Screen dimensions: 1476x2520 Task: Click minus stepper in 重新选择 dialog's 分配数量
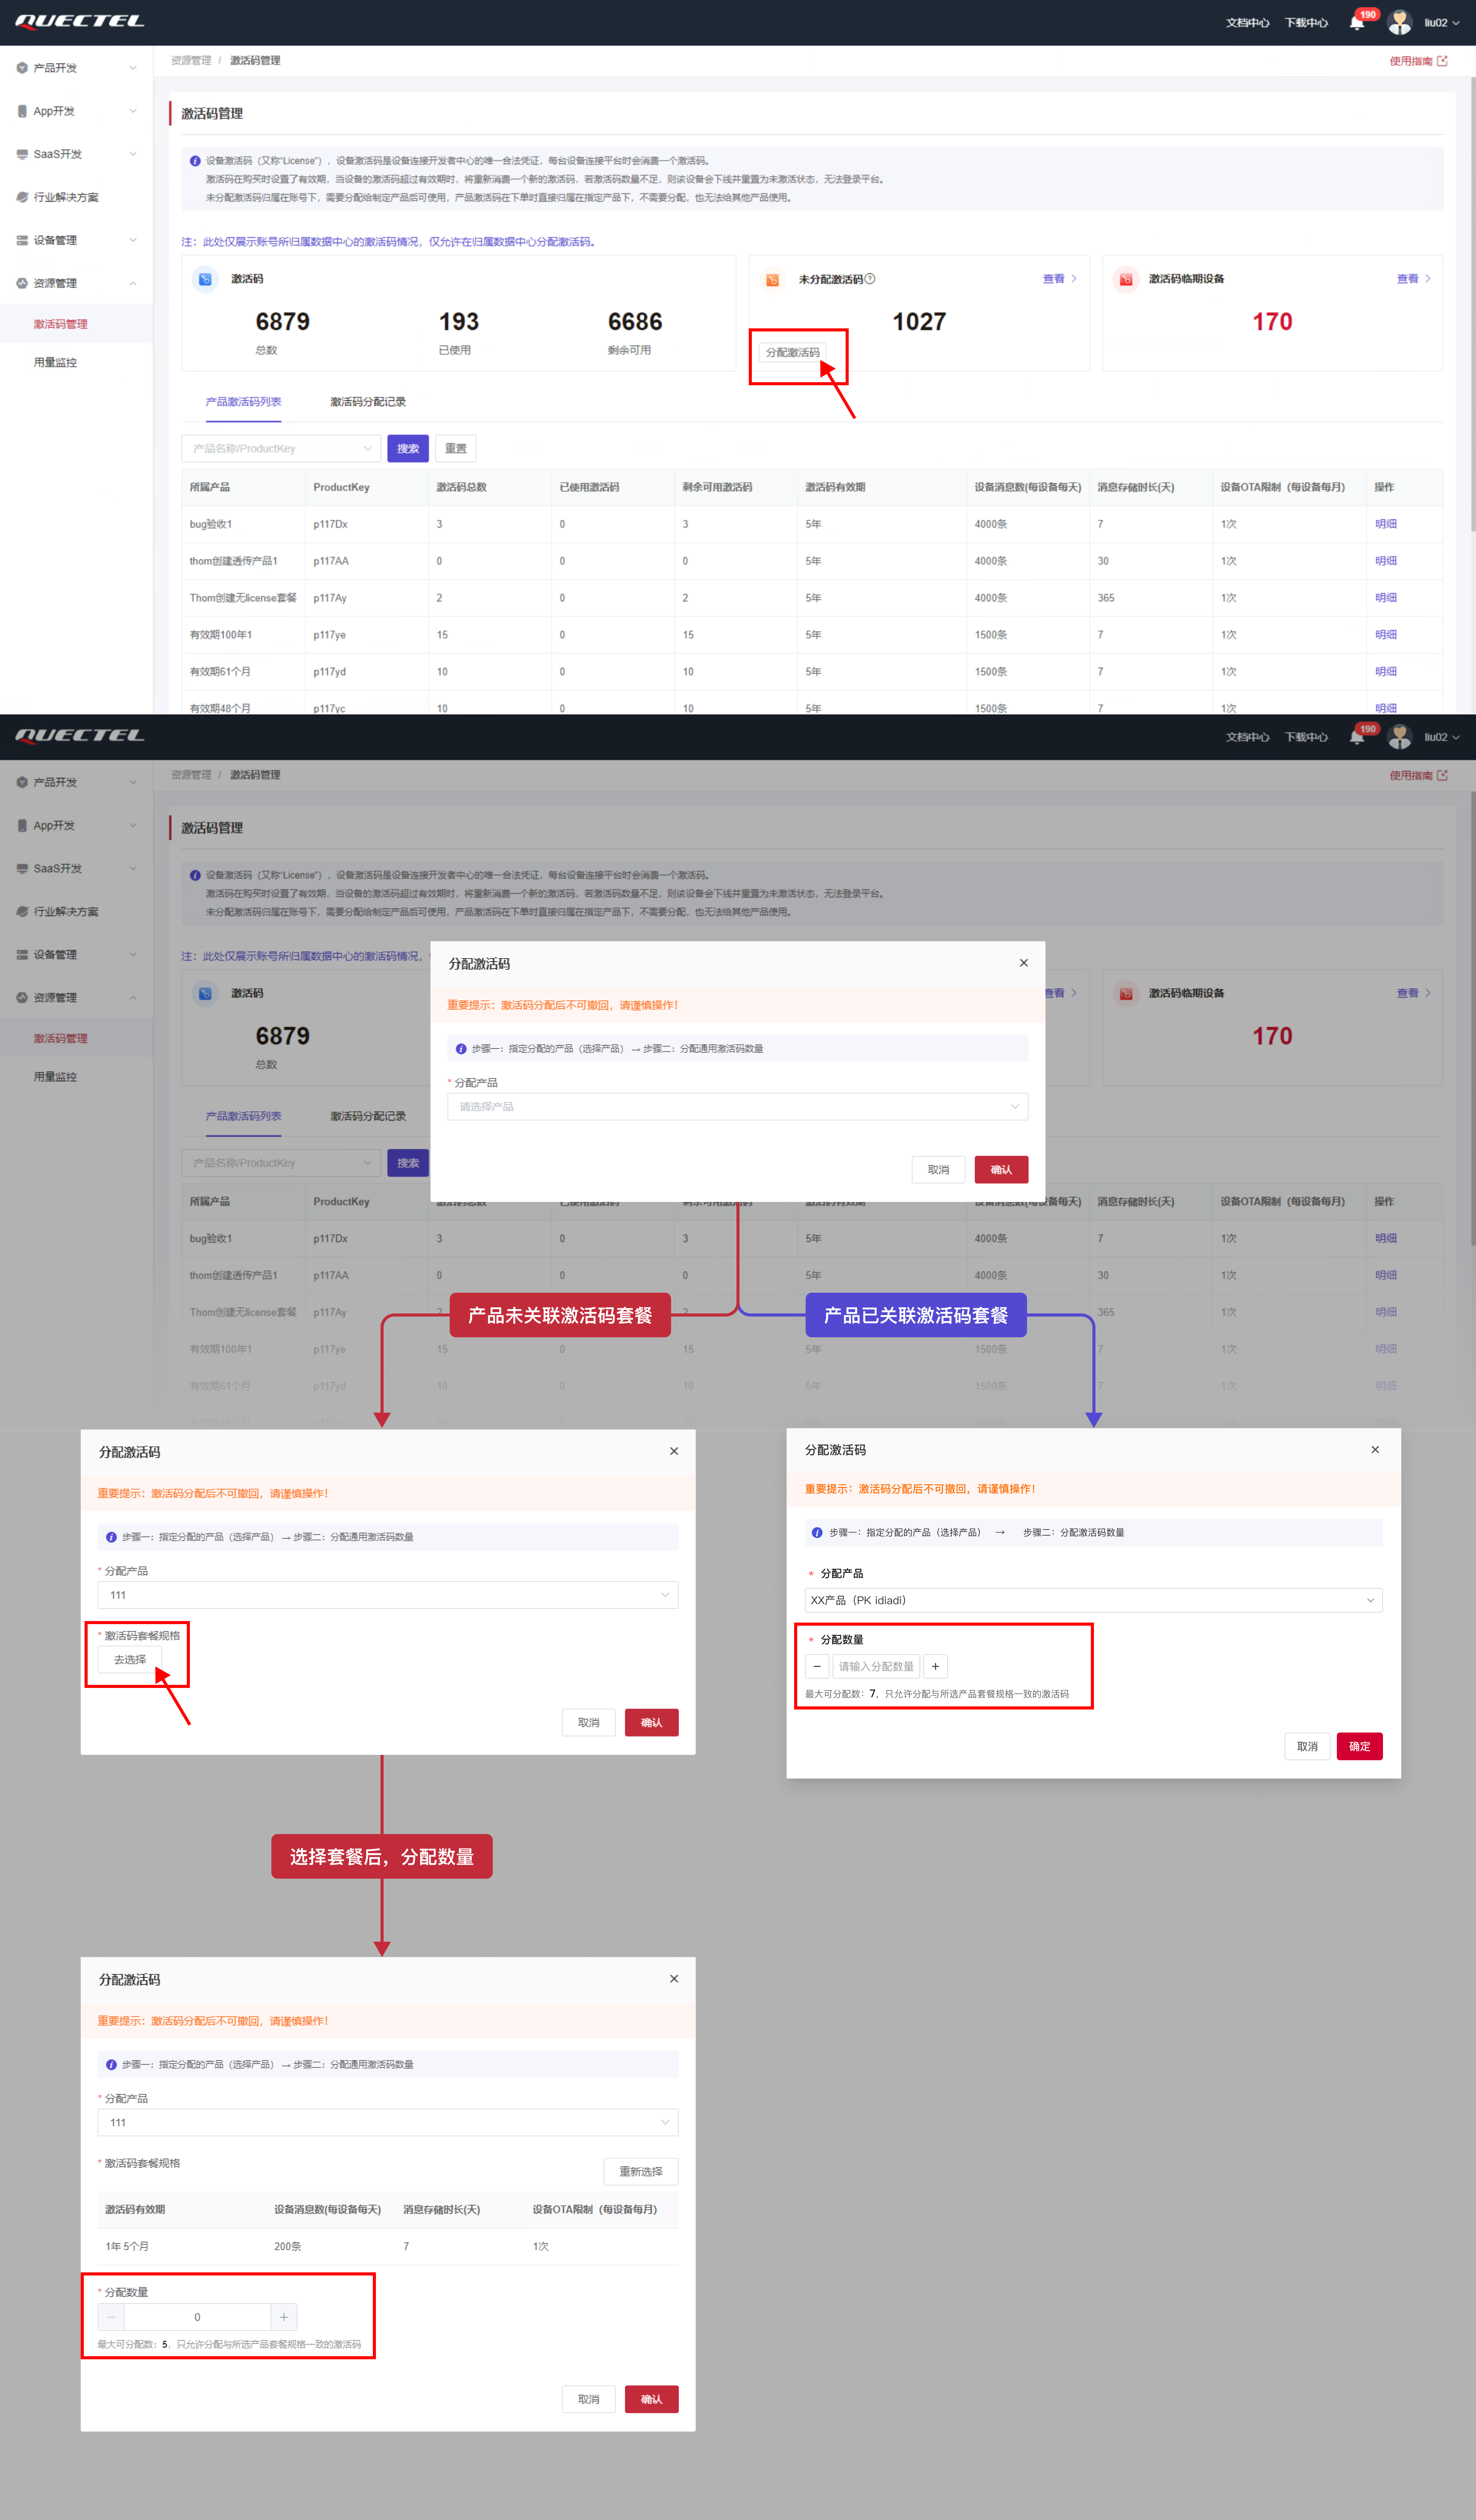click(x=111, y=2317)
